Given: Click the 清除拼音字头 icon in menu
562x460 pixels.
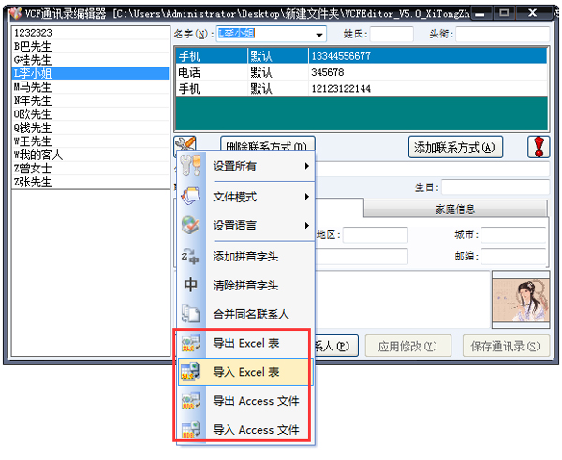Looking at the screenshot, I should 190,285.
